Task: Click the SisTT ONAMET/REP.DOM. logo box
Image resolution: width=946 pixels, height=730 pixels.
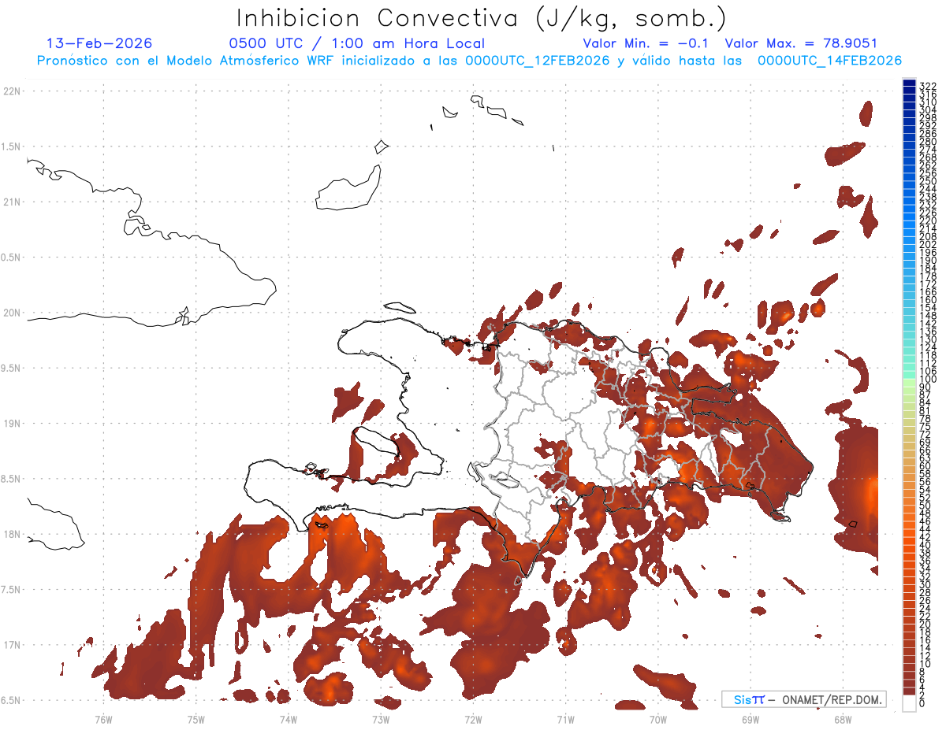Action: [x=803, y=699]
